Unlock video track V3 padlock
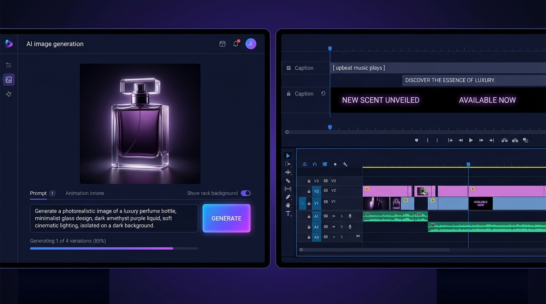Screen dimensions: 546x304 click(x=309, y=180)
